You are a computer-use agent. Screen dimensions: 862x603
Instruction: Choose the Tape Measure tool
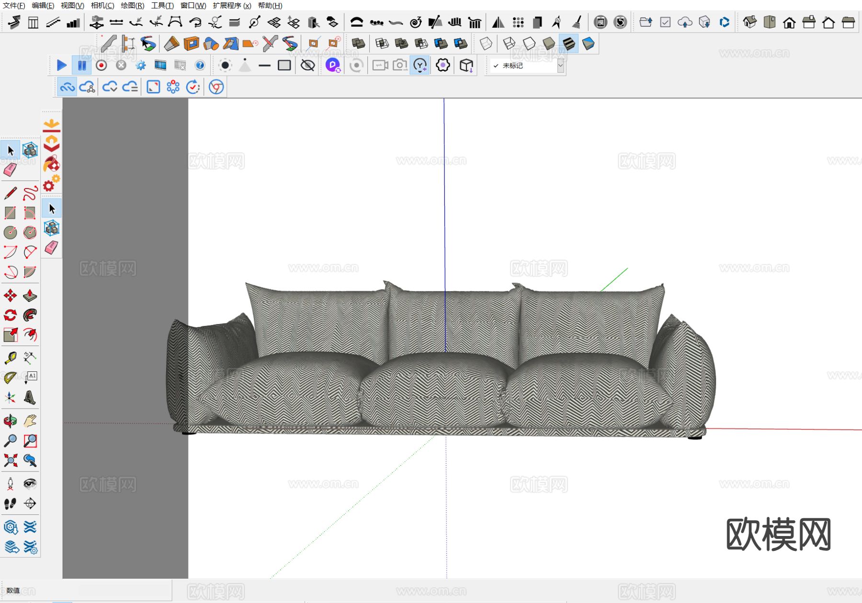pos(10,358)
